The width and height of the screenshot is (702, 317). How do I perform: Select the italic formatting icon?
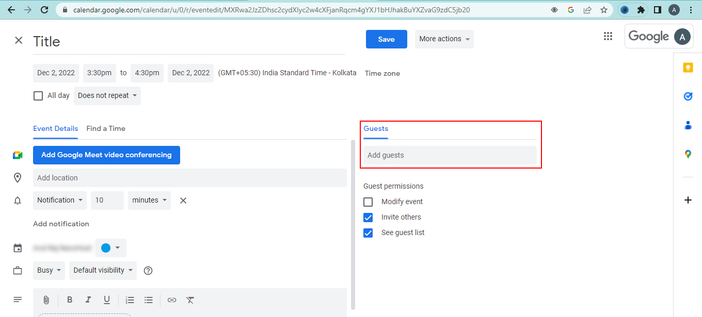tap(88, 299)
